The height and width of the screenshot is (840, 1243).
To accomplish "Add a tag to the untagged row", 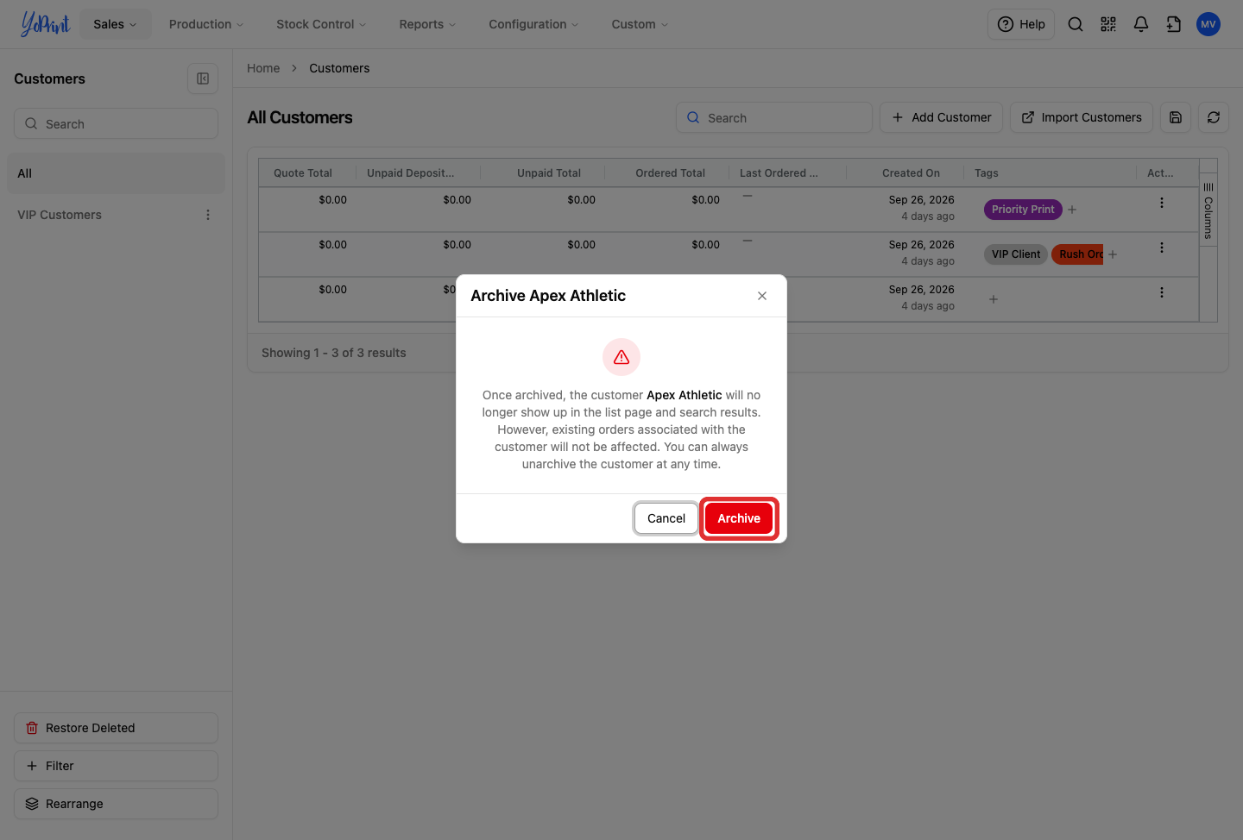I will [x=994, y=299].
